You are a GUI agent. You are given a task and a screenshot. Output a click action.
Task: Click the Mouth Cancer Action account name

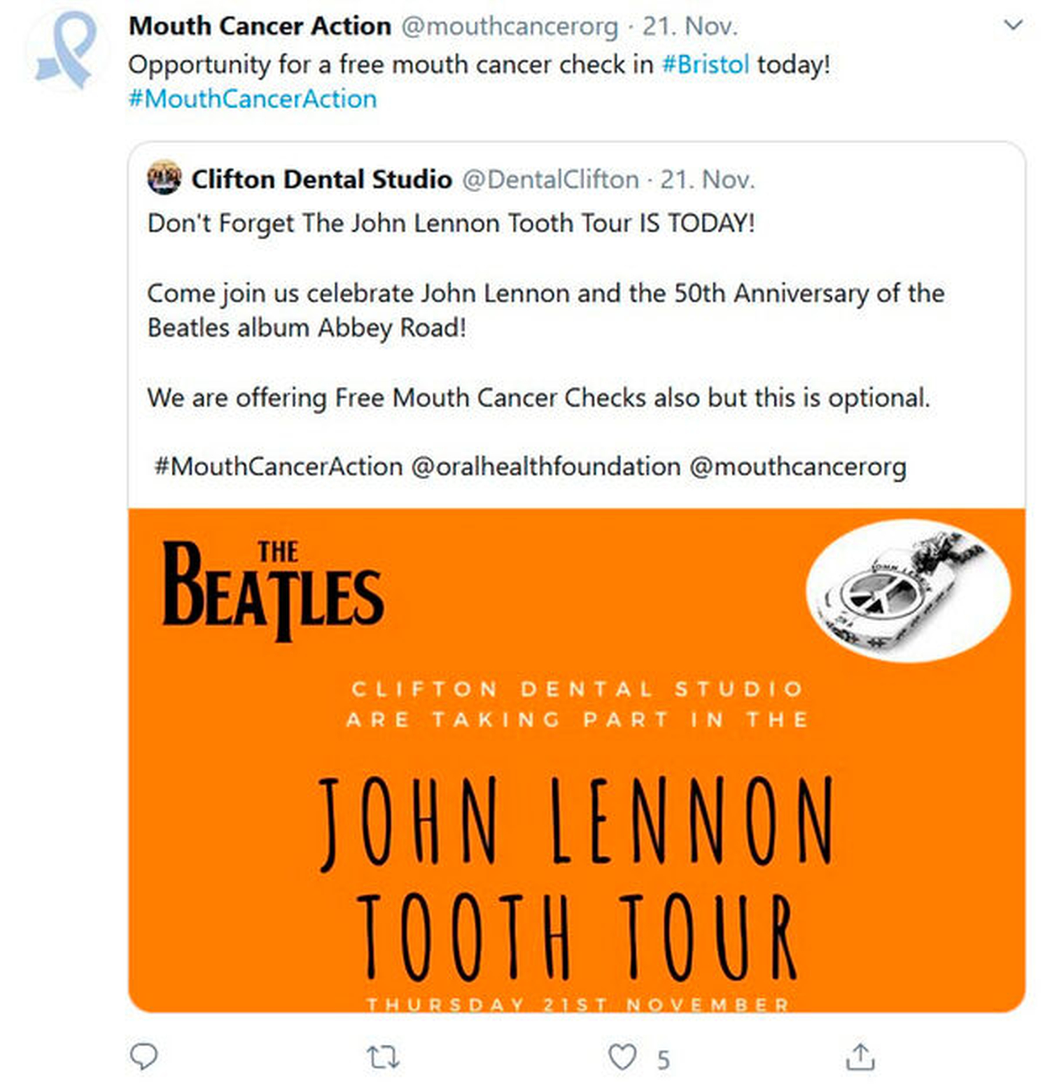click(x=260, y=26)
